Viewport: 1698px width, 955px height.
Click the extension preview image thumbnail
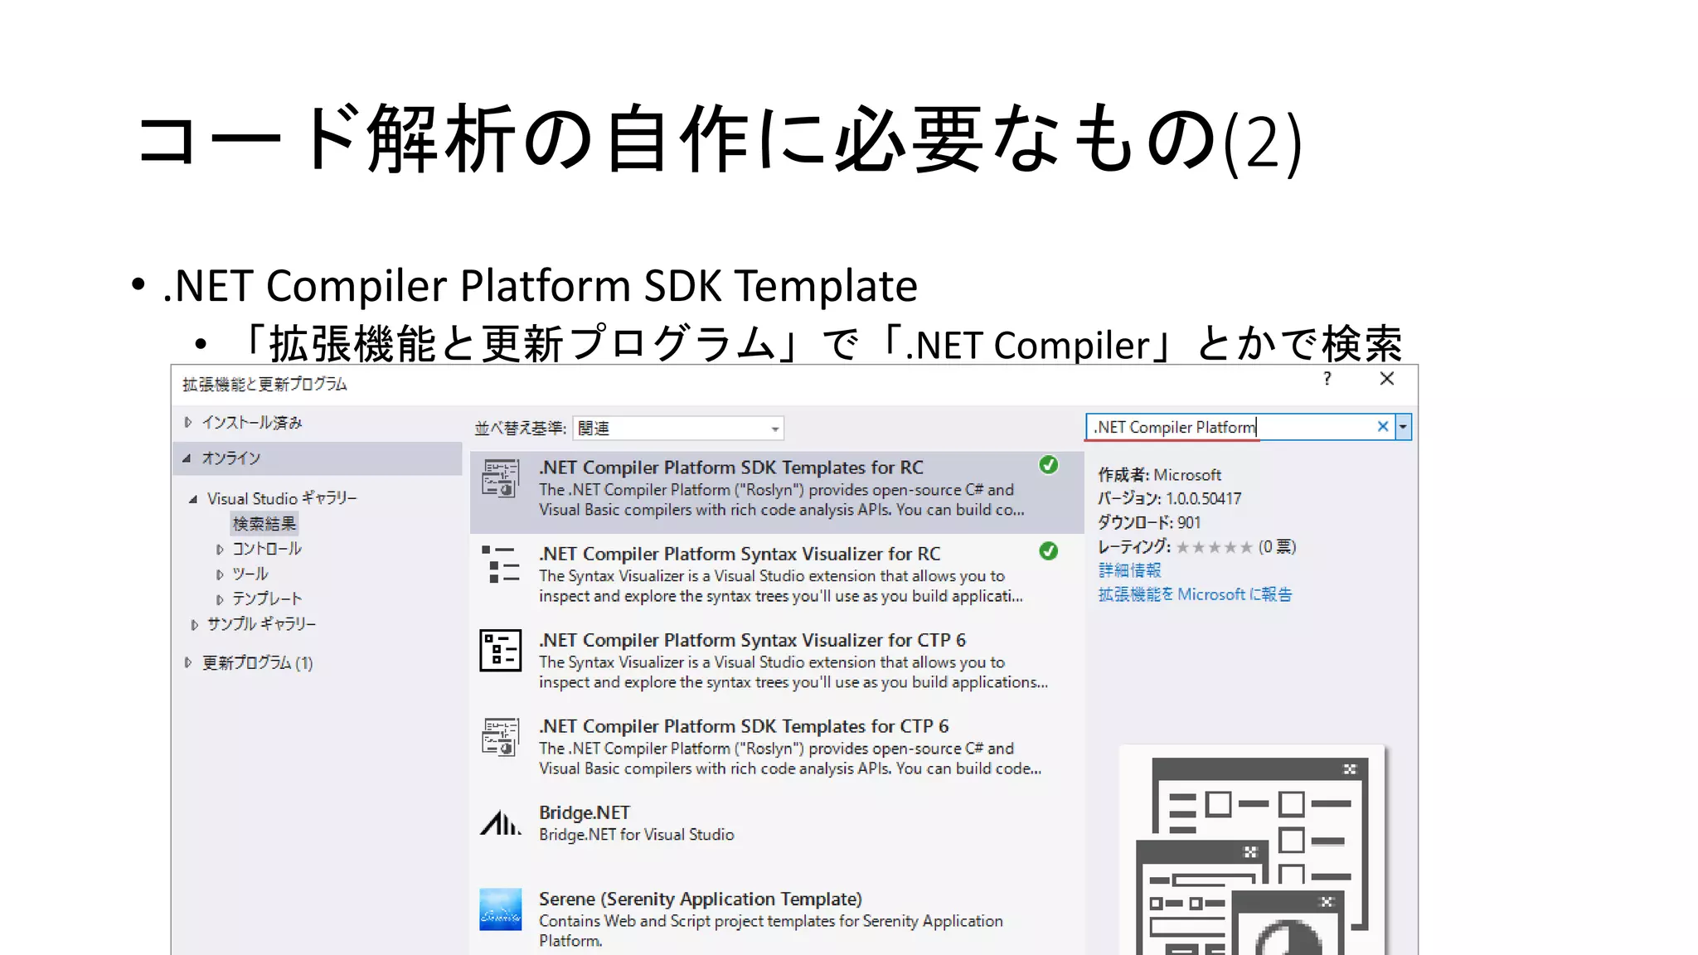(x=1252, y=851)
